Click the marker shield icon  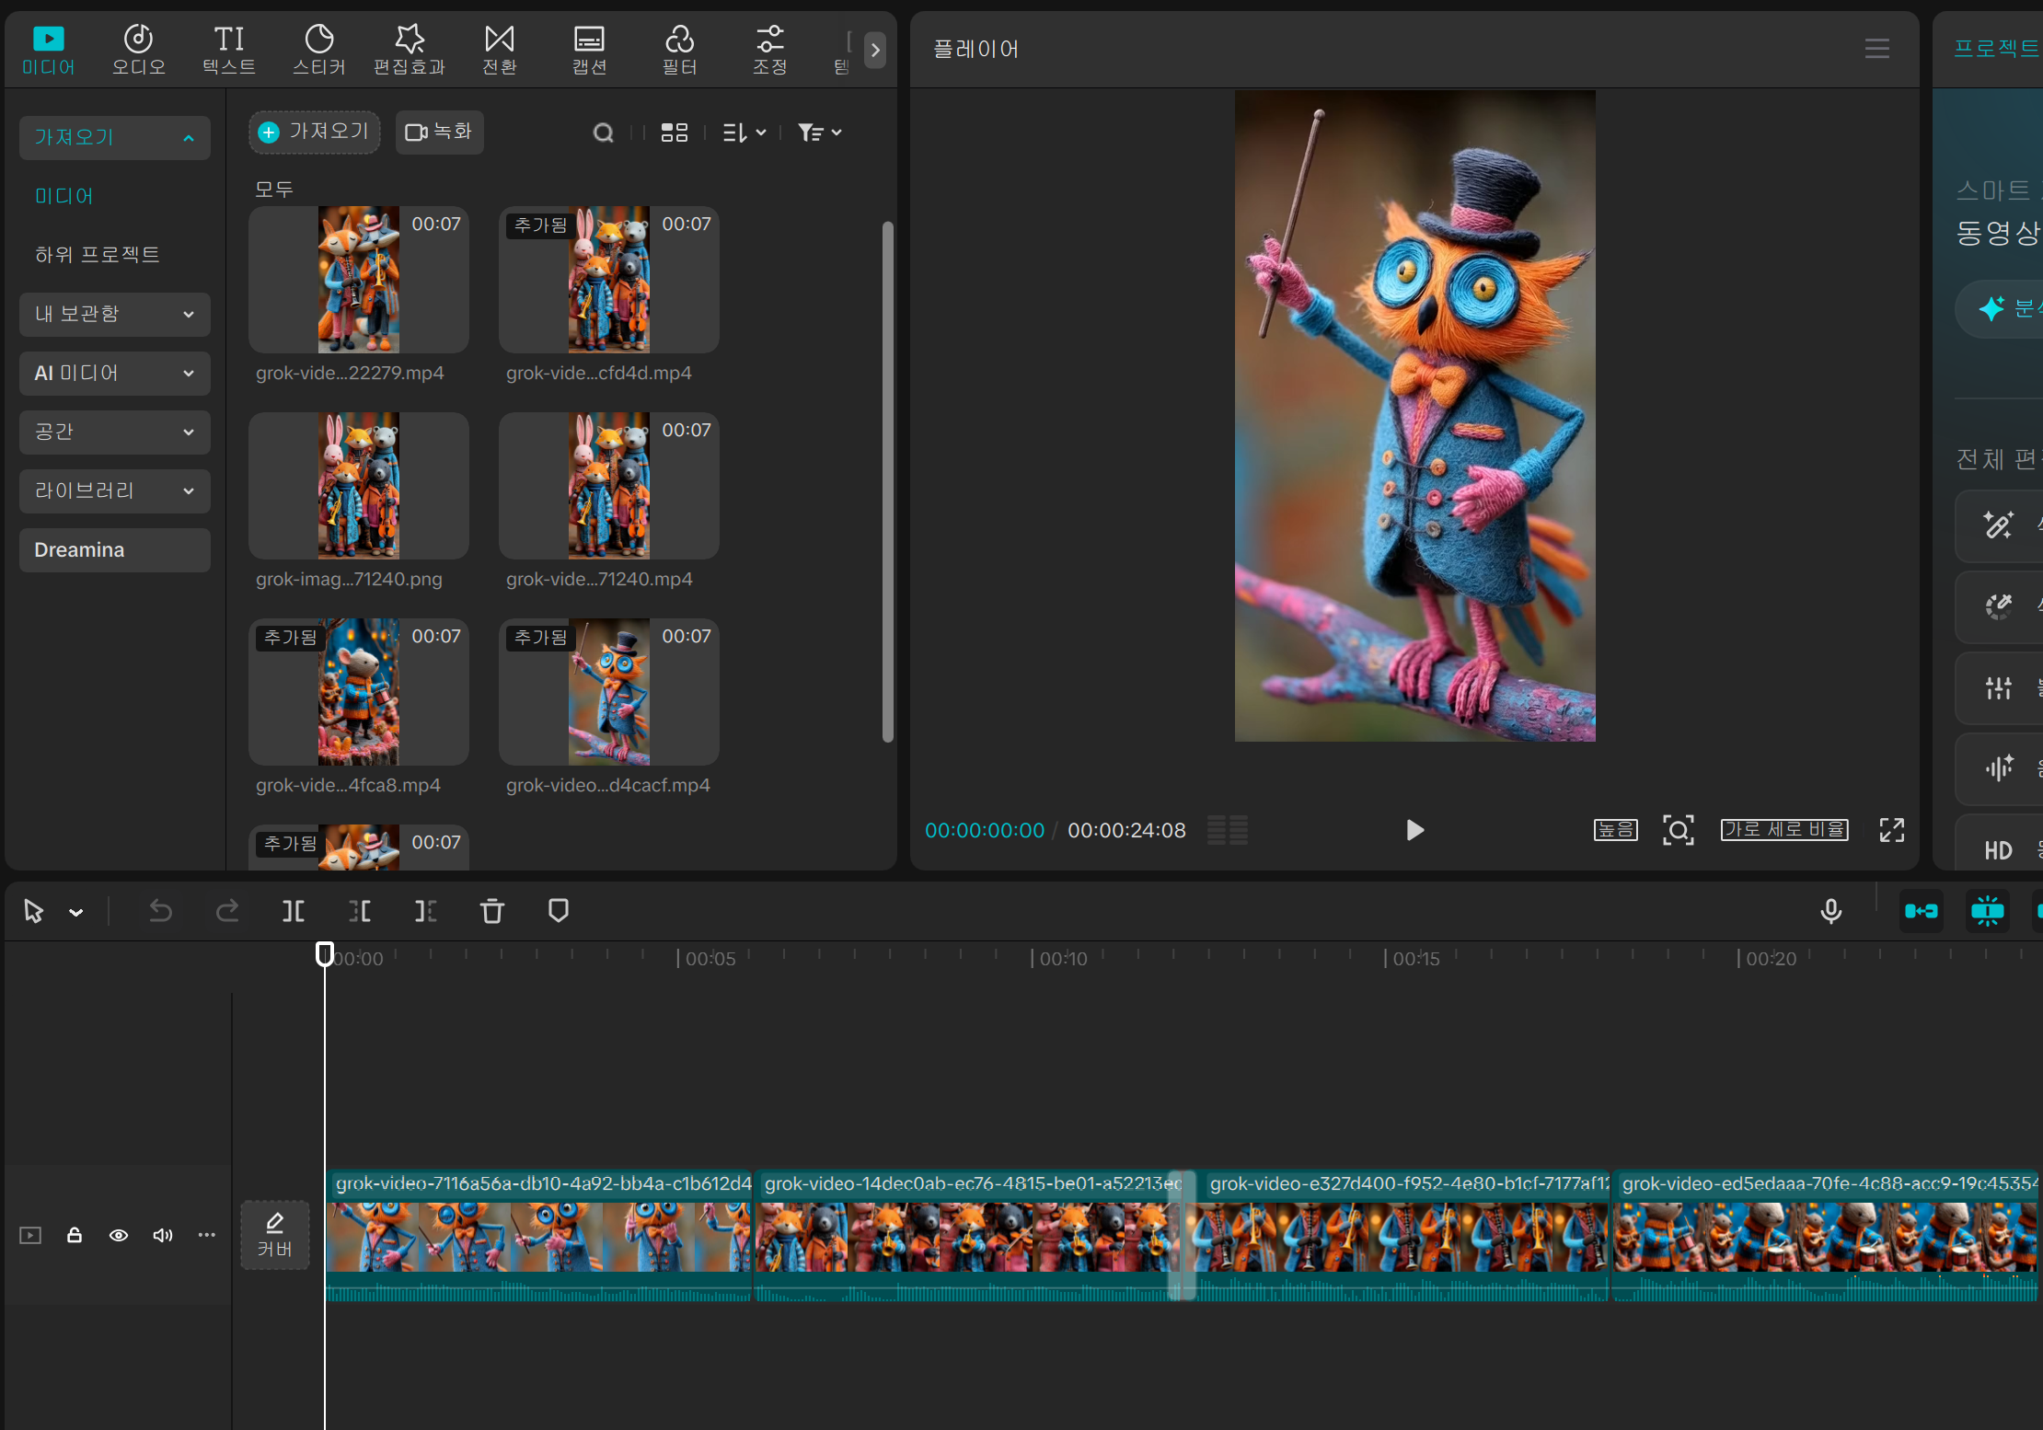tap(558, 911)
